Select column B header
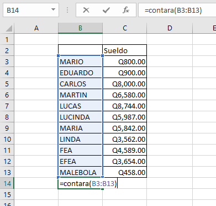Image resolution: width=216 pixels, height=206 pixels. click(x=80, y=28)
